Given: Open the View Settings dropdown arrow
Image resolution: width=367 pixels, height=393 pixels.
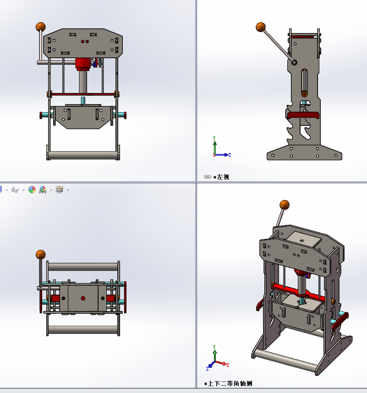Looking at the screenshot, I should click(x=68, y=190).
